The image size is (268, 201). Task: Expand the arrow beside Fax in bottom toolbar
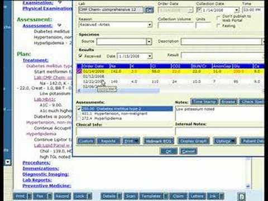pyautogui.click(x=50, y=197)
